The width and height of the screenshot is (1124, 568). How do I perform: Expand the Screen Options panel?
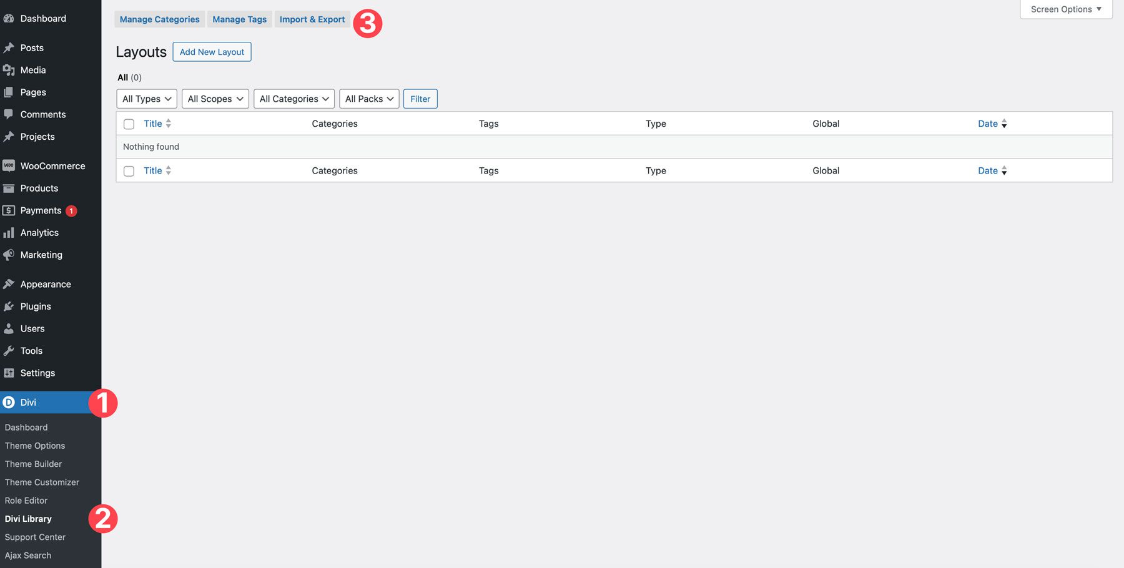point(1066,9)
